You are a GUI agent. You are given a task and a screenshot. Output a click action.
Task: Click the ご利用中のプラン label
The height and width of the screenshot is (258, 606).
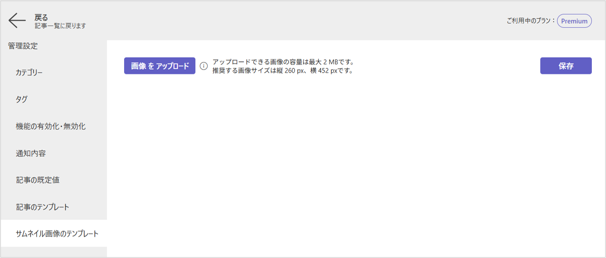click(x=531, y=21)
